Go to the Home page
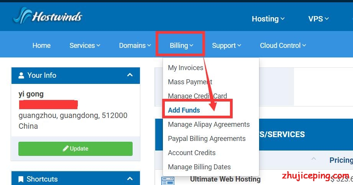Viewport: 353px width, 185px height. pos(41,46)
